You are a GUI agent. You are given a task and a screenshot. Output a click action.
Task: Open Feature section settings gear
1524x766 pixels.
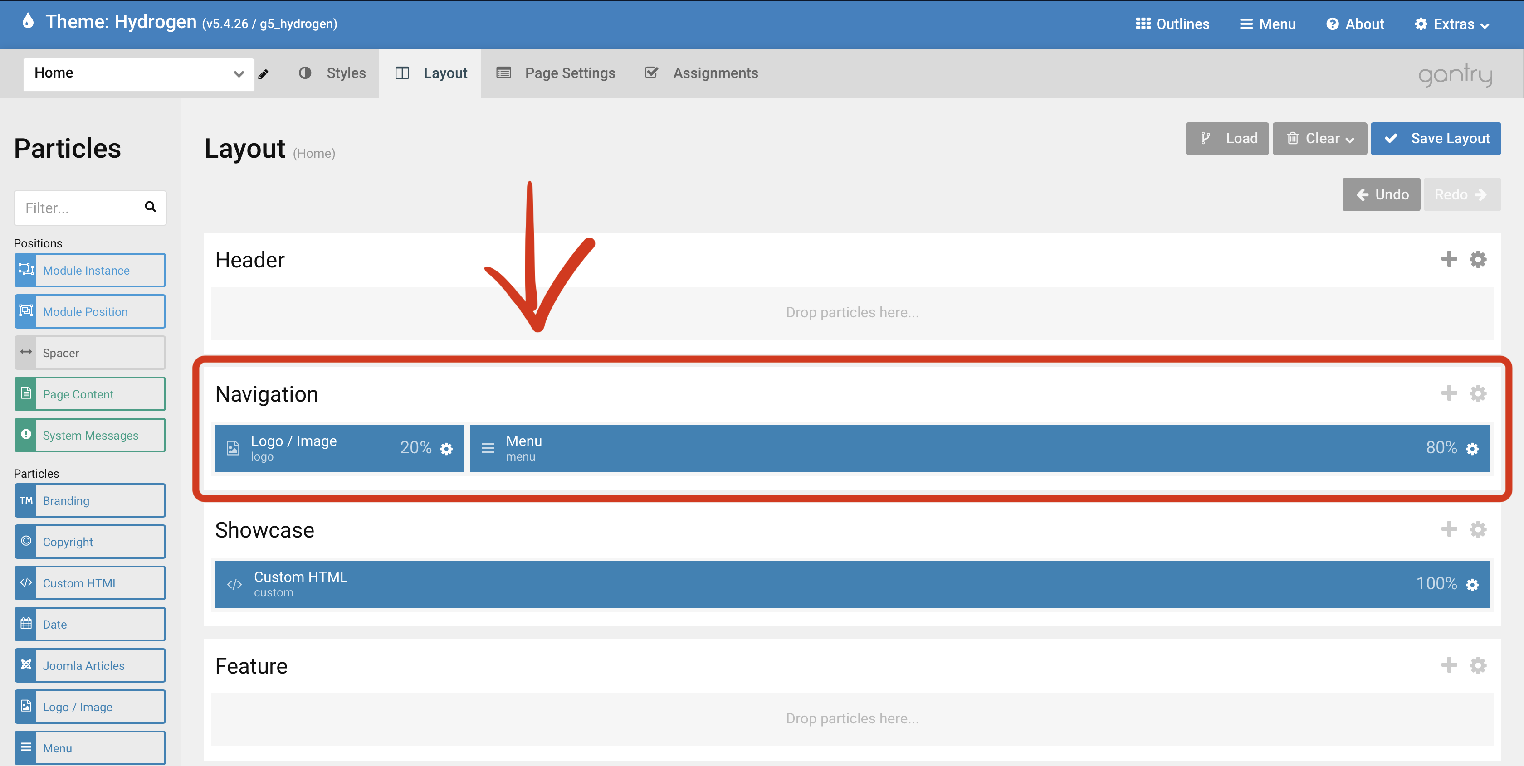pyautogui.click(x=1478, y=665)
